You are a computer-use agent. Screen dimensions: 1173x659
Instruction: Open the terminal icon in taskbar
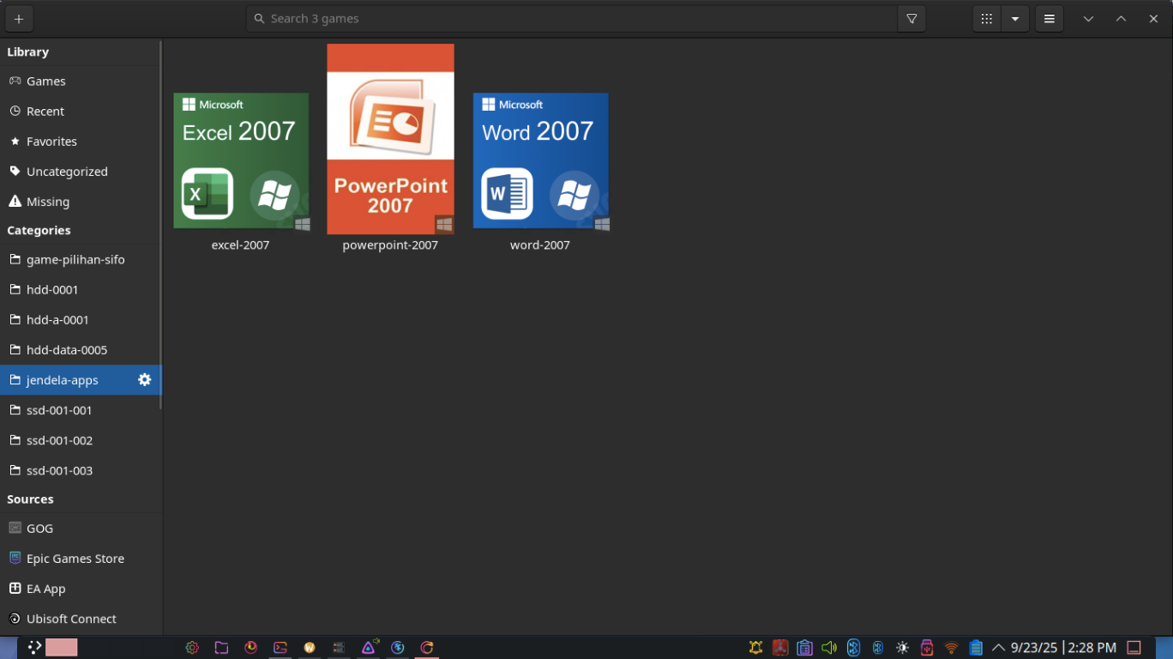280,648
